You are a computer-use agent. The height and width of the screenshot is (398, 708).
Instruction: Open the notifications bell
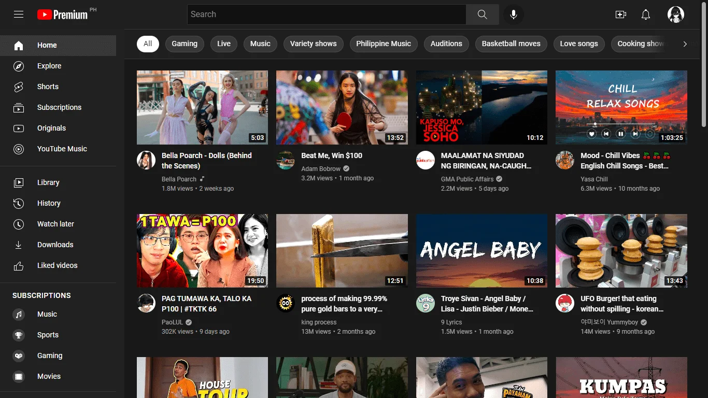pos(646,15)
